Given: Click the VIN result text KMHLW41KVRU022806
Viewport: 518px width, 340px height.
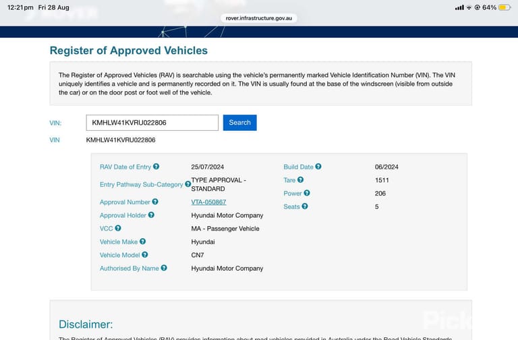Looking at the screenshot, I should (x=121, y=140).
